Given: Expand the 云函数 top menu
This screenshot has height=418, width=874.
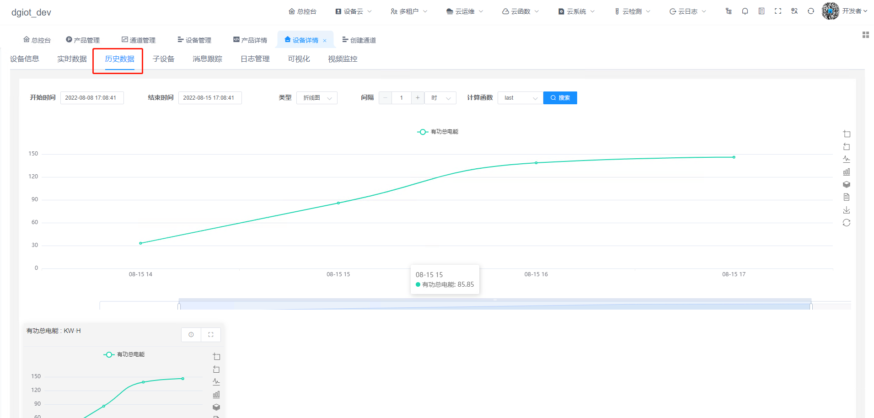Looking at the screenshot, I should point(520,11).
